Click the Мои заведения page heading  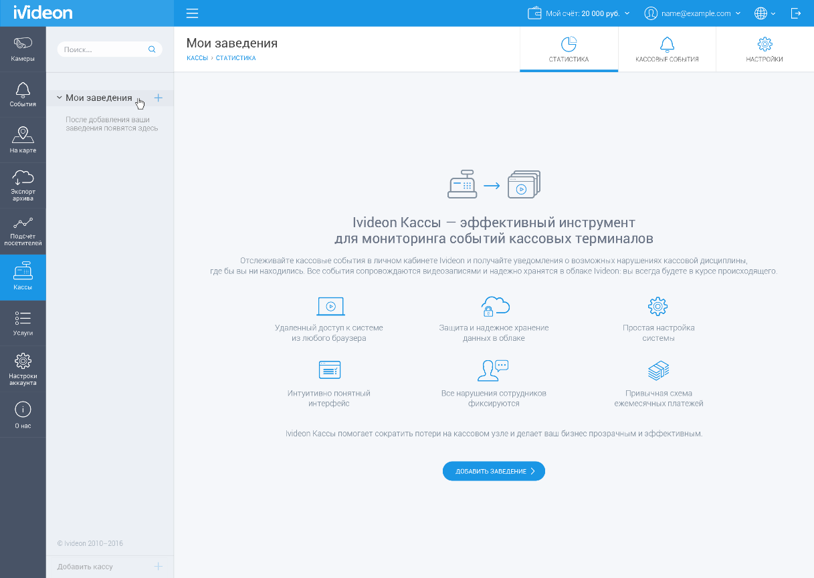click(x=232, y=43)
